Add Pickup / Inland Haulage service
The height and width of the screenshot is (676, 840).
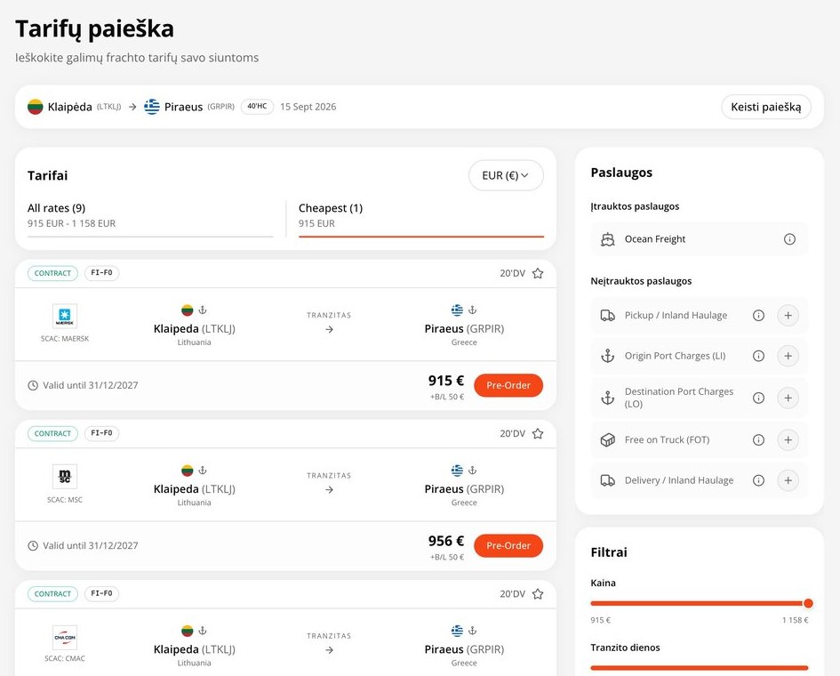[x=788, y=315]
